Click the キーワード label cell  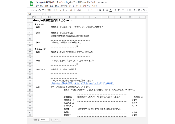pyautogui.click(x=40, y=69)
